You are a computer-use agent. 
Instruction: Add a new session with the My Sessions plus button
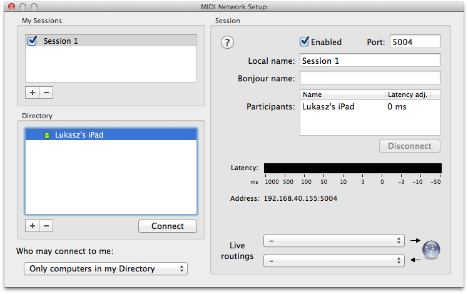pos(33,93)
